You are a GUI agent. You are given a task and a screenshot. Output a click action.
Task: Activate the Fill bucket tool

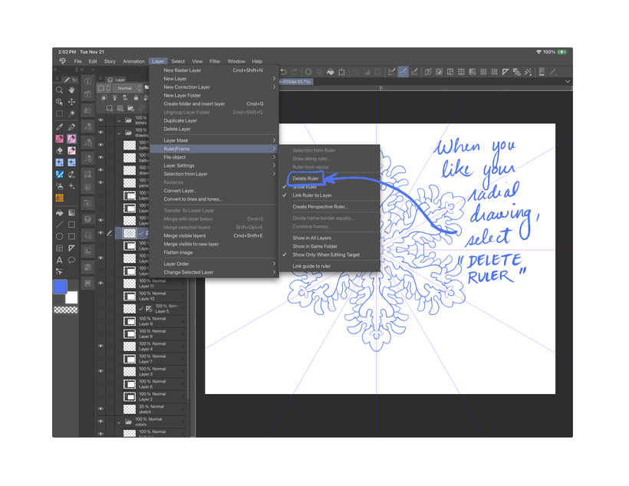pos(59,212)
